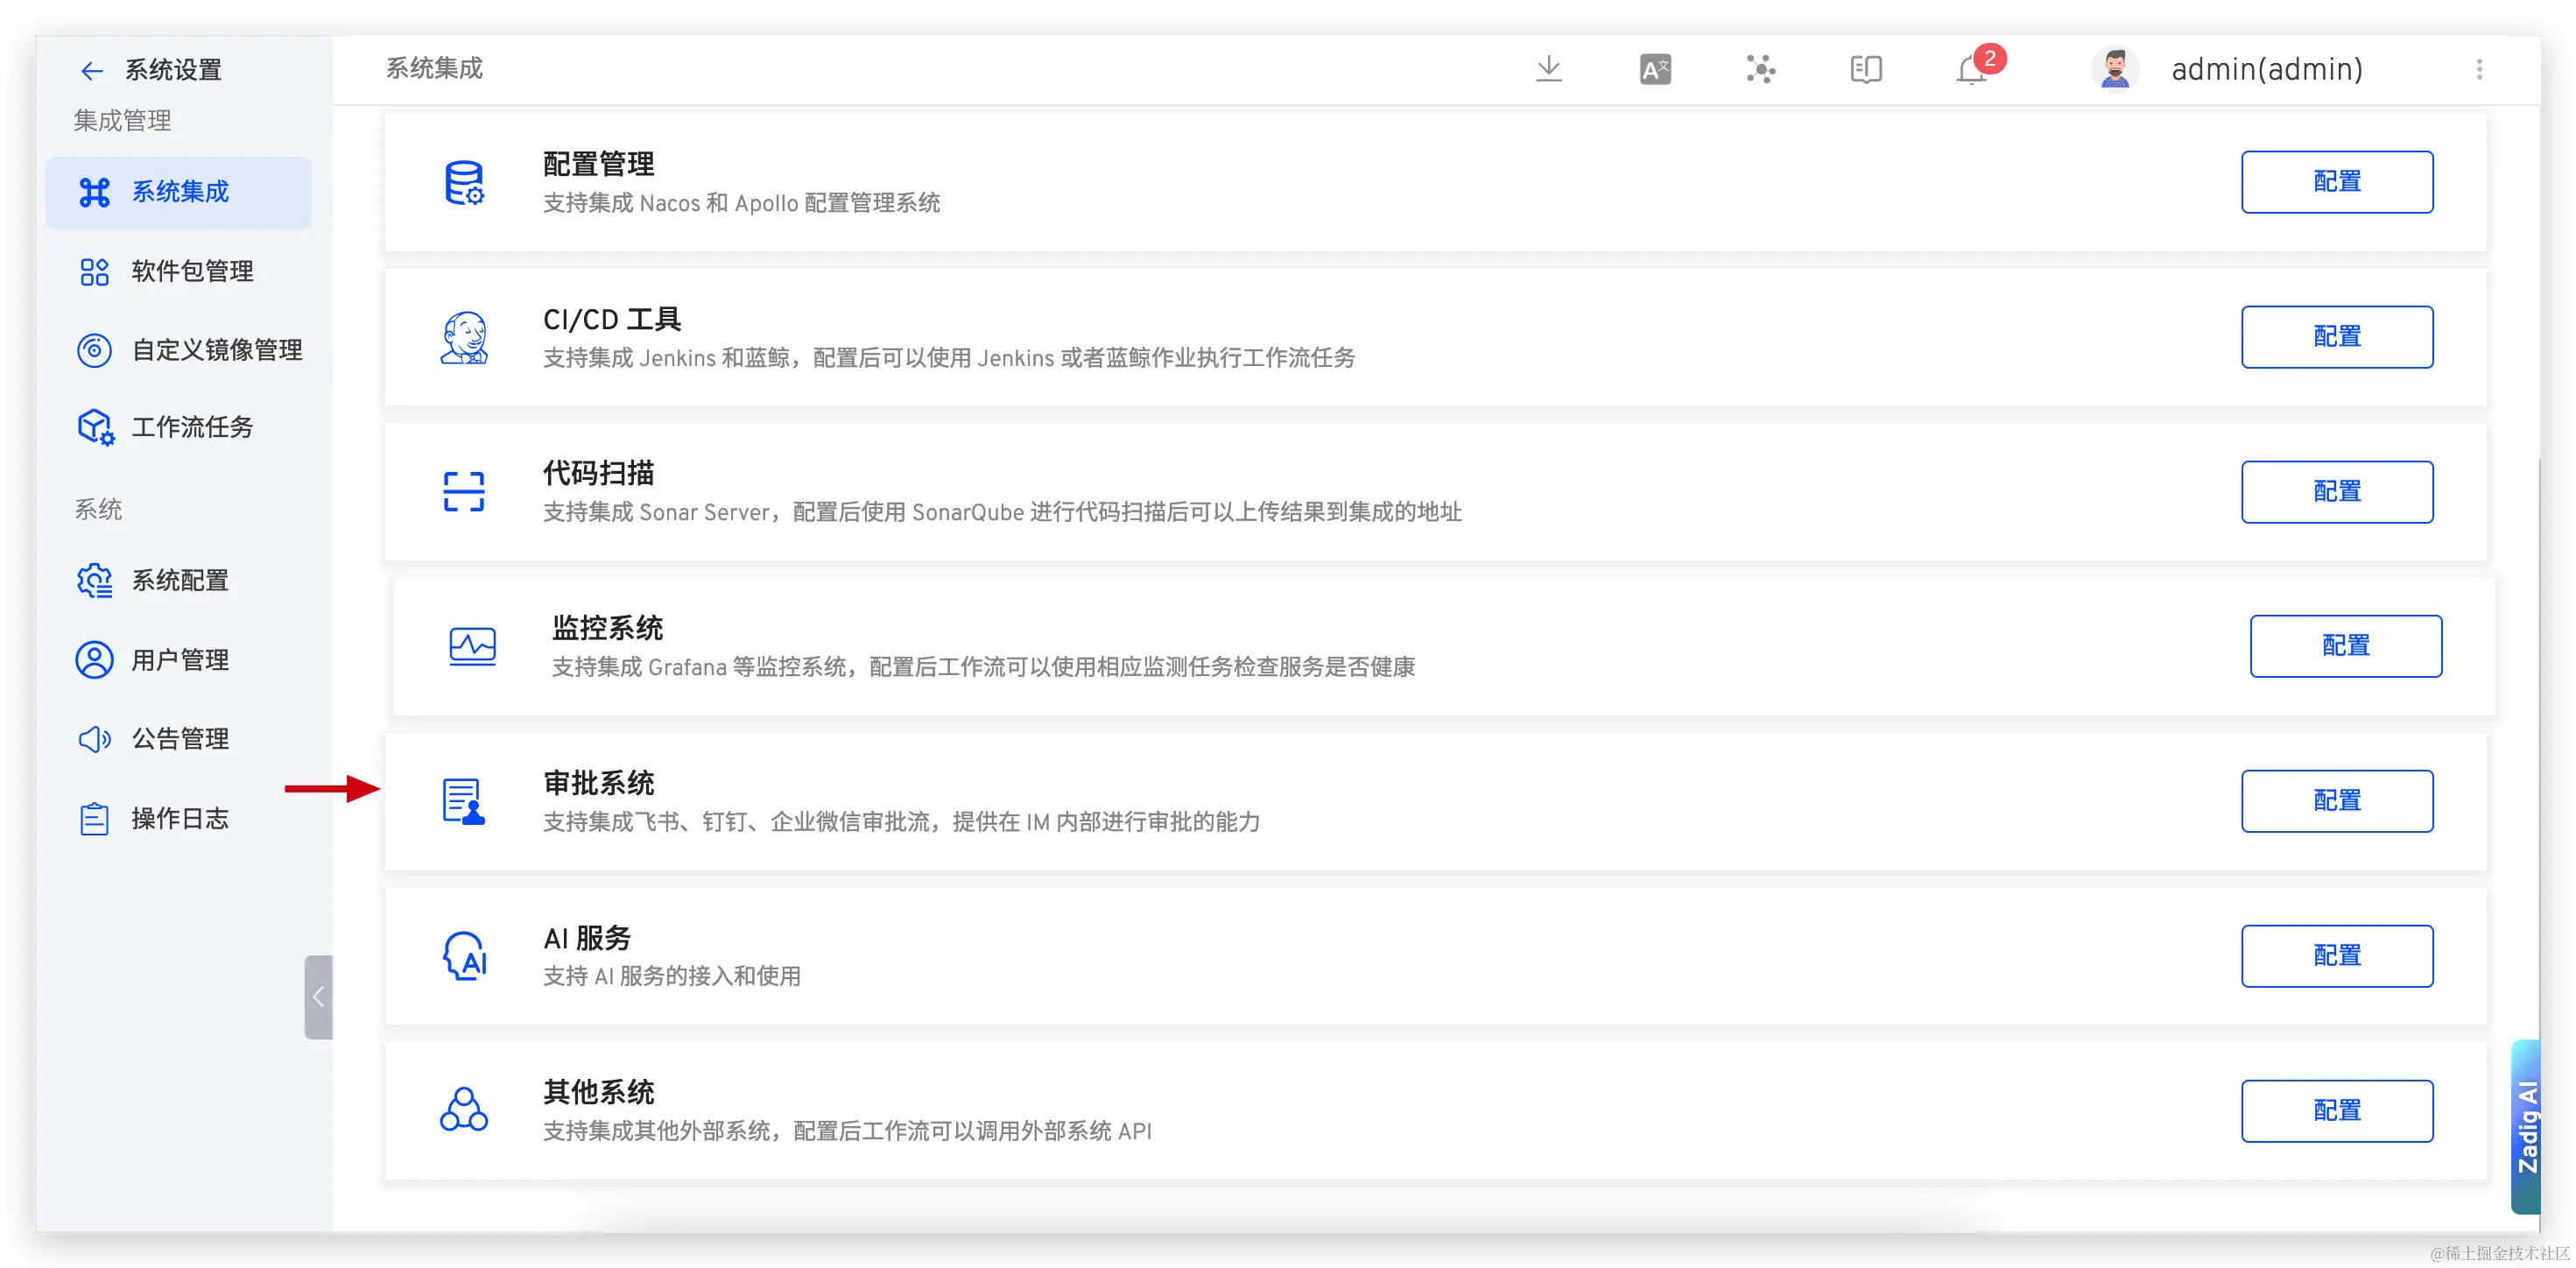Click 配置 button for 审批系统
This screenshot has height=1268, width=2576.
[2336, 801]
